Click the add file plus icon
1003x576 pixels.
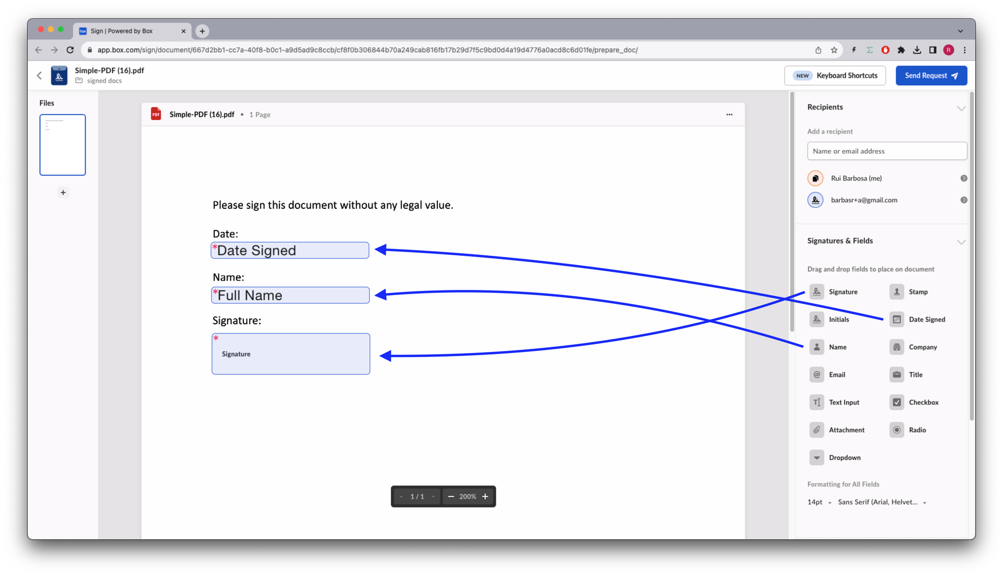[x=63, y=193]
